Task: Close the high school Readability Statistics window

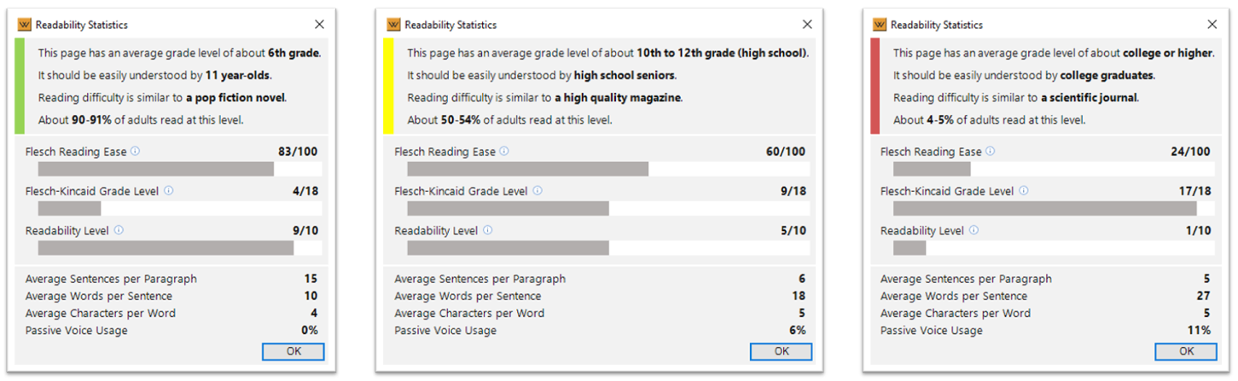Action: tap(807, 25)
